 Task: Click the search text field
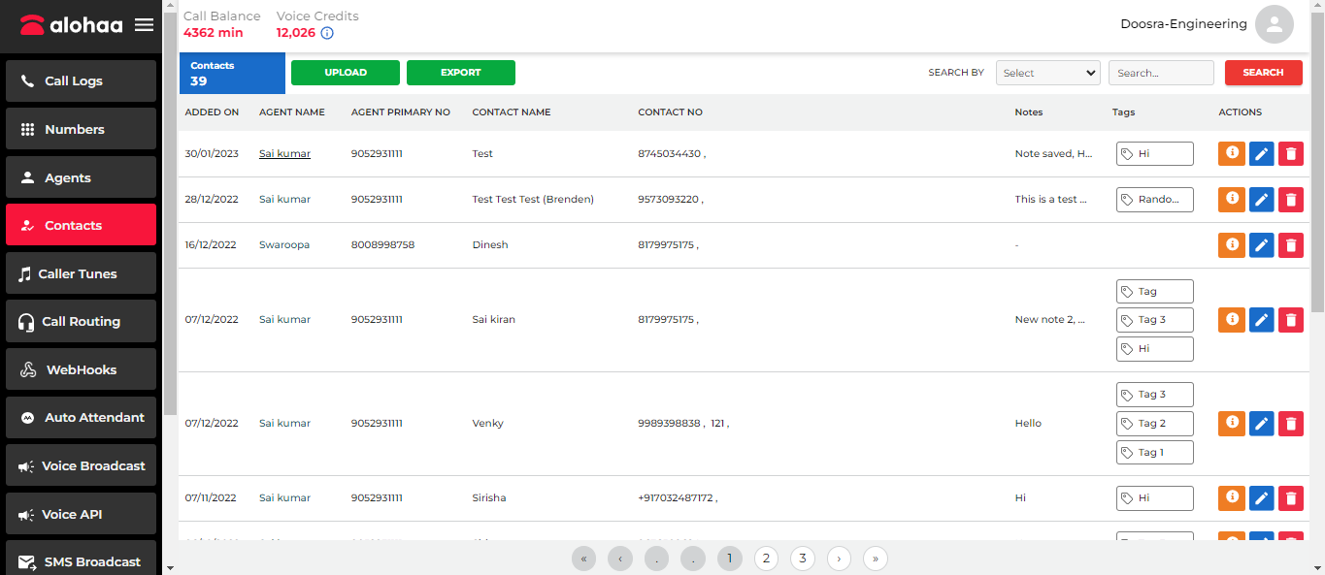pos(1161,73)
